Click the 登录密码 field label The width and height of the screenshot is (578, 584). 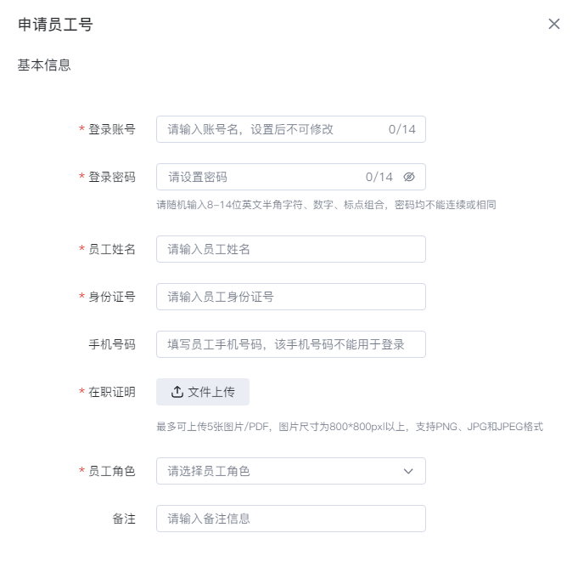pyautogui.click(x=111, y=177)
